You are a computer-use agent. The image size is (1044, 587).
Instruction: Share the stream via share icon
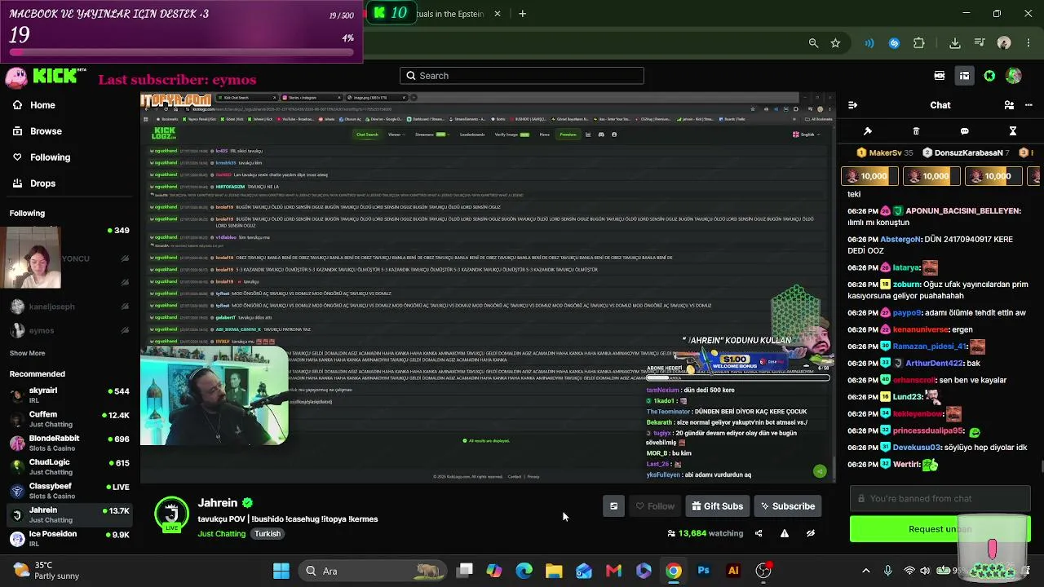[x=759, y=533]
